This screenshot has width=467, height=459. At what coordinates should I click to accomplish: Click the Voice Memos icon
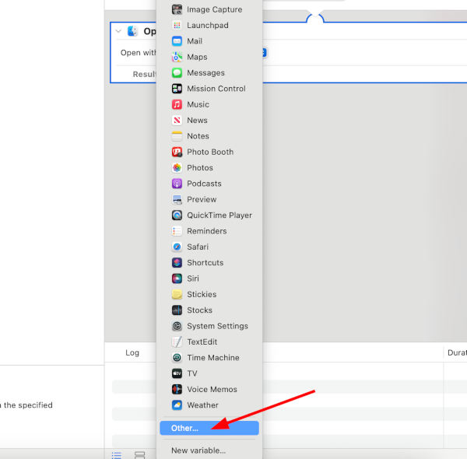tap(177, 389)
